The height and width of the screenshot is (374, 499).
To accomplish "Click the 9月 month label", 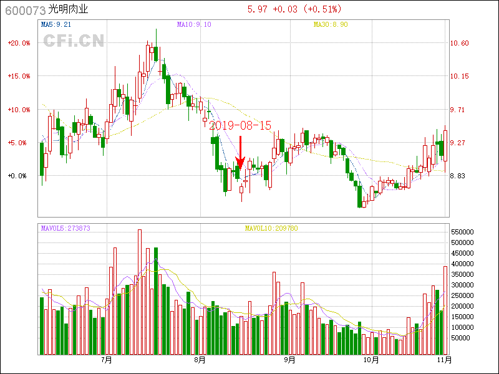I will 289,360.
